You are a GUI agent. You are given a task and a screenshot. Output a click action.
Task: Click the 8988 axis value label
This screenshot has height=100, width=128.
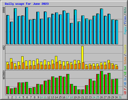[x=4, y=10]
